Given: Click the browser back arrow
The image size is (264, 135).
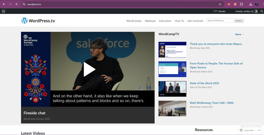Looking at the screenshot, I should pyautogui.click(x=4, y=4).
